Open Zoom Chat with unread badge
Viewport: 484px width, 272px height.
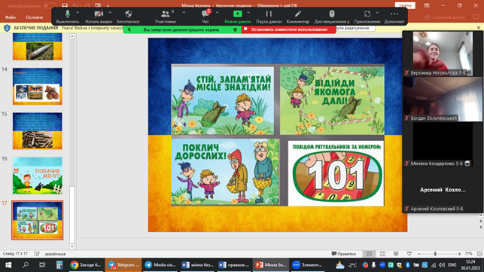pyautogui.click(x=205, y=17)
